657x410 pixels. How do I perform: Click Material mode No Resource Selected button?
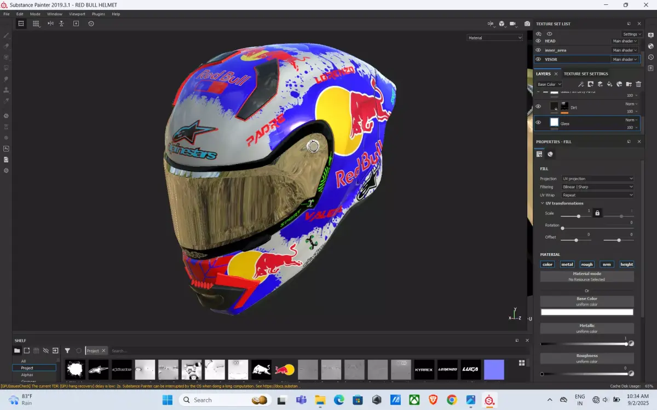(x=587, y=277)
